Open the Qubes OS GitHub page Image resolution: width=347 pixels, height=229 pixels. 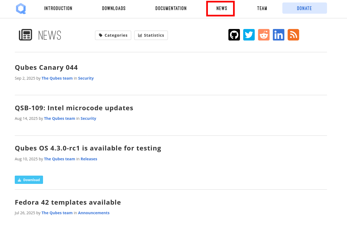[x=234, y=34]
